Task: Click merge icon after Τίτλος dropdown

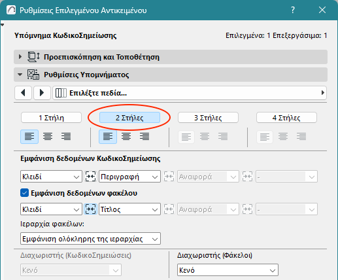Action: coord(169,209)
